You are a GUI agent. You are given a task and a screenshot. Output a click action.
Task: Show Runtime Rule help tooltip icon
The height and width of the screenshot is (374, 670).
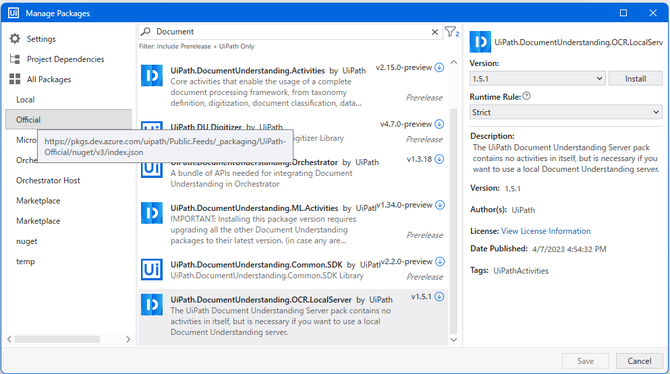pyautogui.click(x=526, y=96)
